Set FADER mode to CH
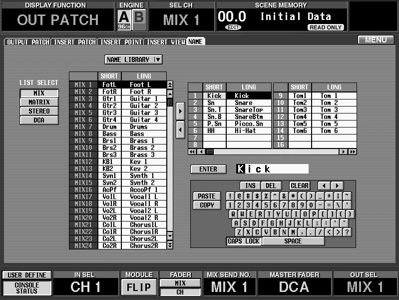The height and width of the screenshot is (300, 399). pyautogui.click(x=180, y=292)
